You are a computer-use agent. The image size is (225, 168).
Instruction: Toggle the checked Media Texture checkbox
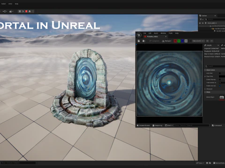220,86
